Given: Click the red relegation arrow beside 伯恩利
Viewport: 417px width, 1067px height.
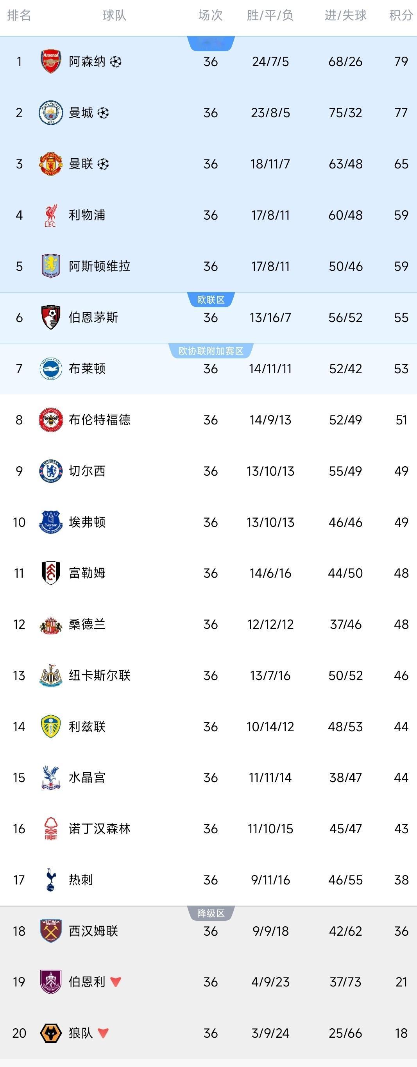Looking at the screenshot, I should pos(116,982).
